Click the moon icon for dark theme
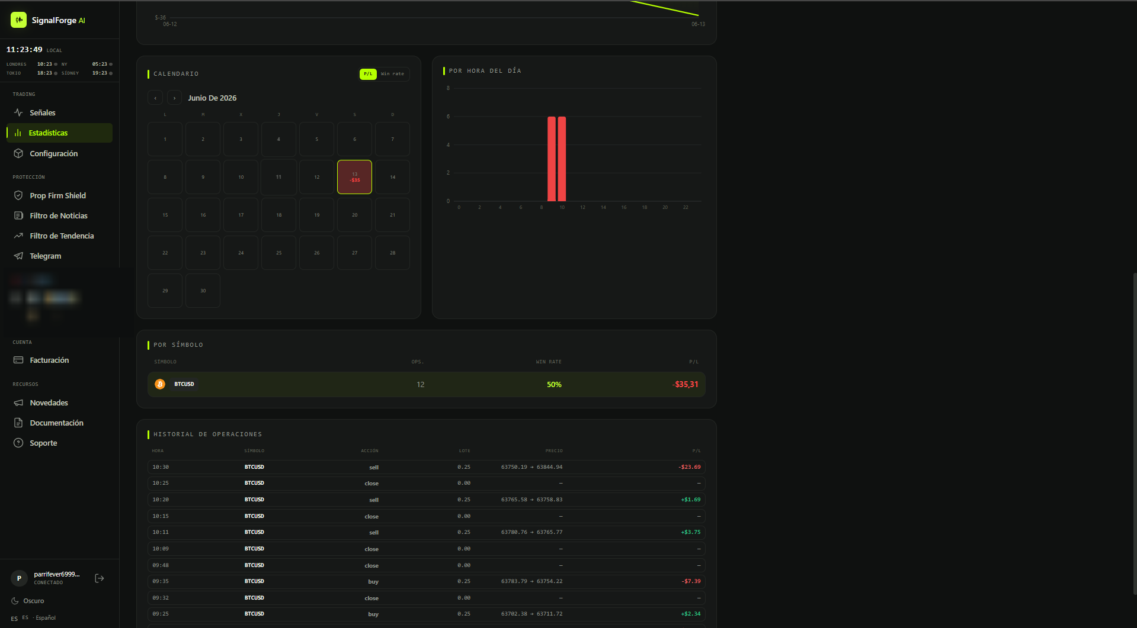The height and width of the screenshot is (628, 1137). click(15, 601)
